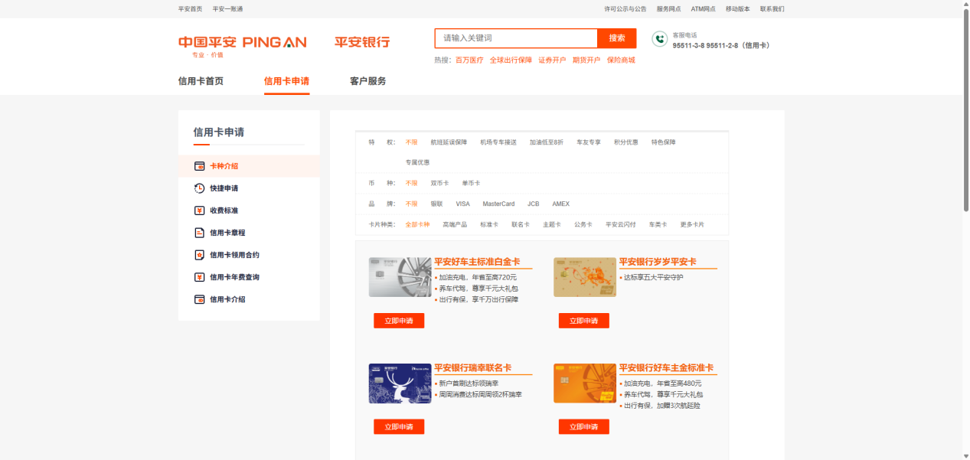Viewport: 970px width, 460px height.
Task: Click the green customer service phone icon
Action: 659,39
